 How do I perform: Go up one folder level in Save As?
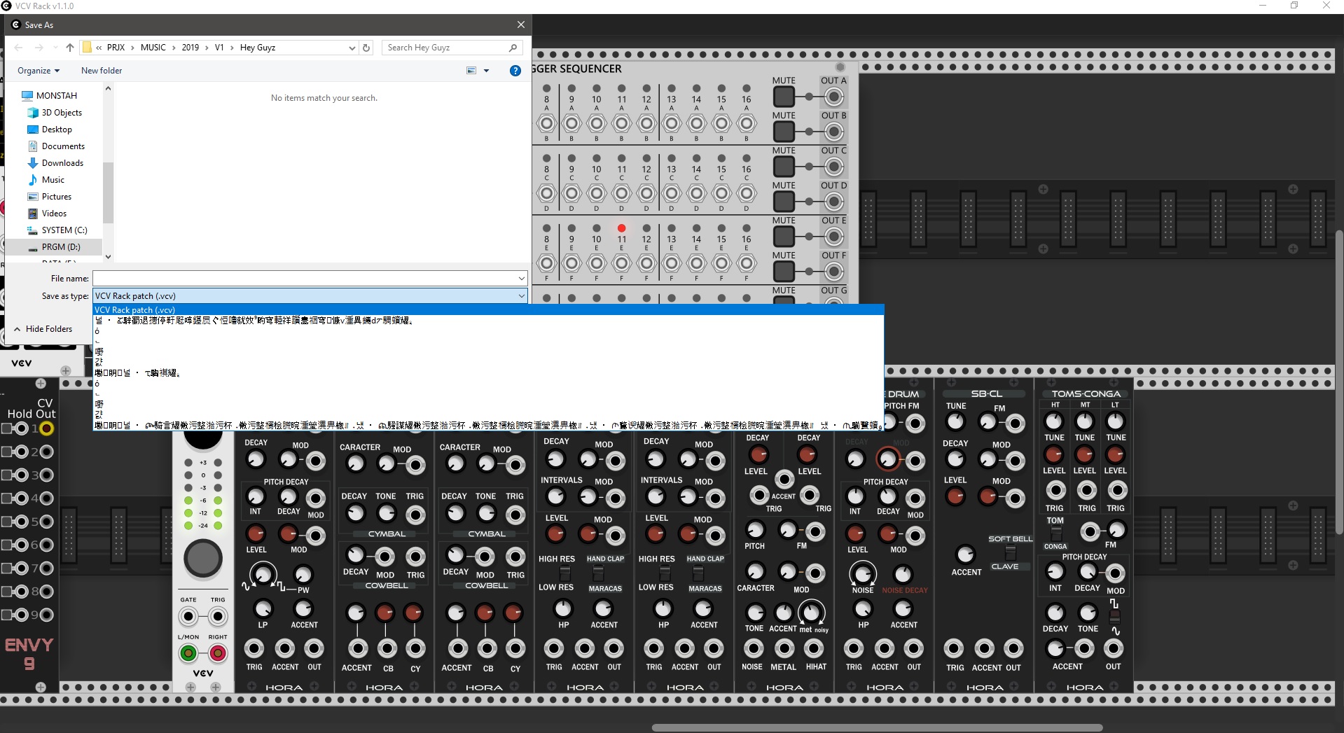click(x=69, y=48)
